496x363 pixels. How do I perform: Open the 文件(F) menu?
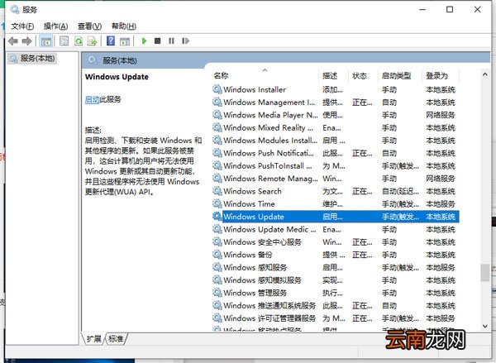pyautogui.click(x=22, y=26)
